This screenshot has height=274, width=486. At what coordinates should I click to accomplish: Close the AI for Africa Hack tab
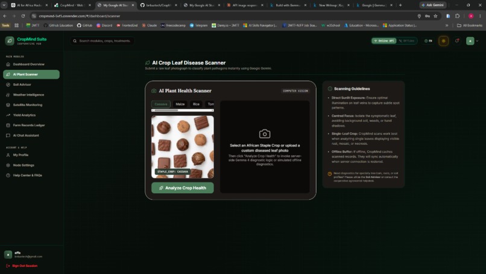pos(46,5)
